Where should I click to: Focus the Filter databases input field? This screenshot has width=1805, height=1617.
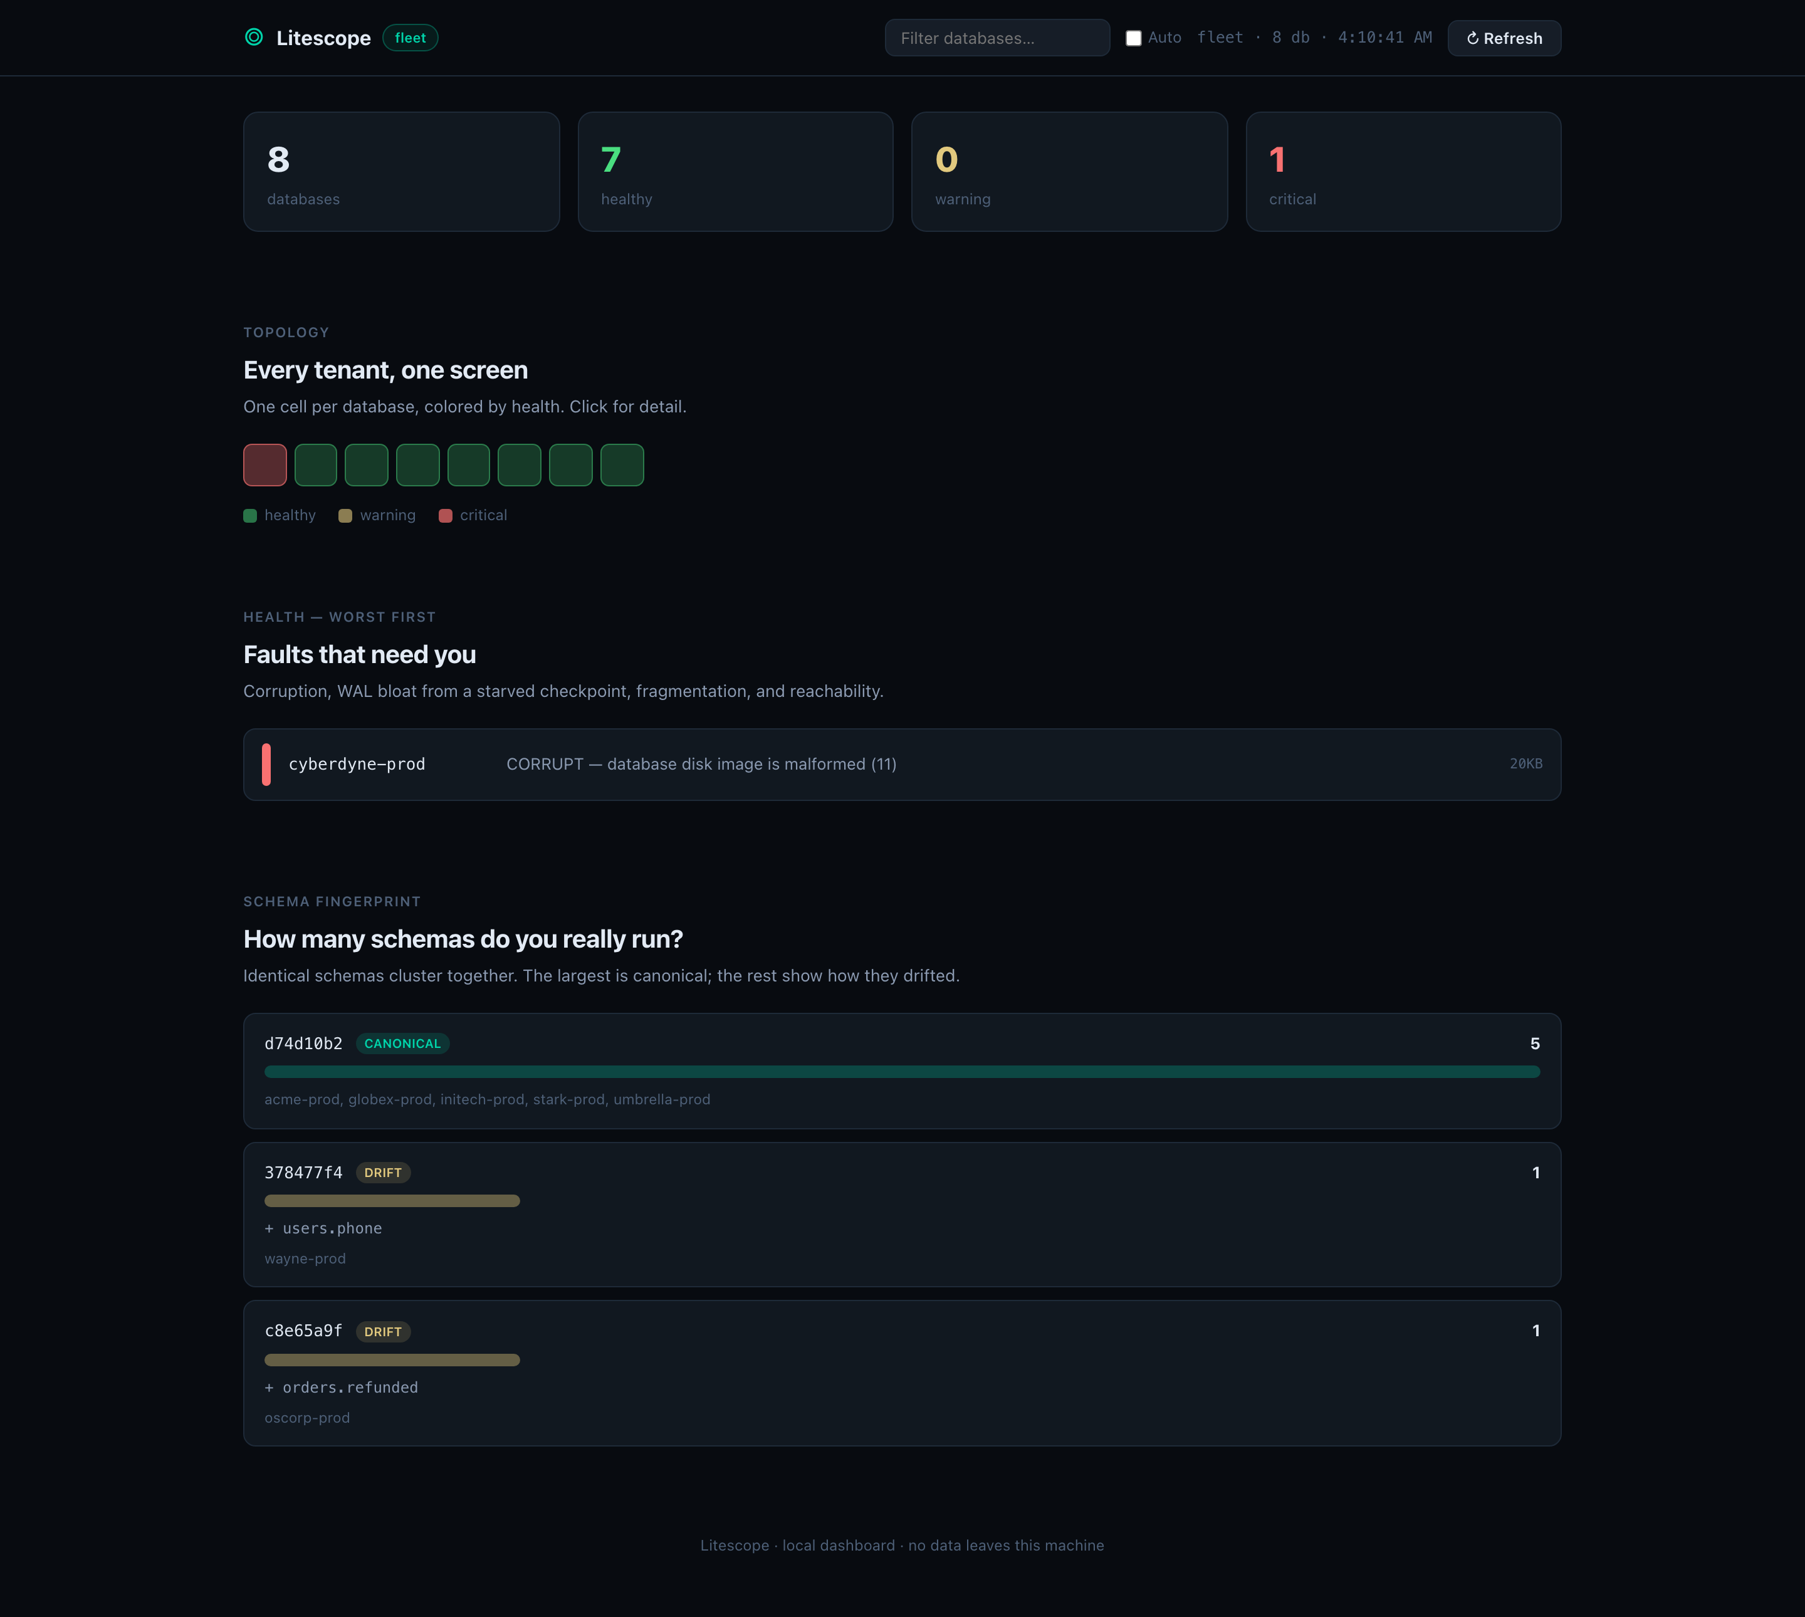coord(998,38)
